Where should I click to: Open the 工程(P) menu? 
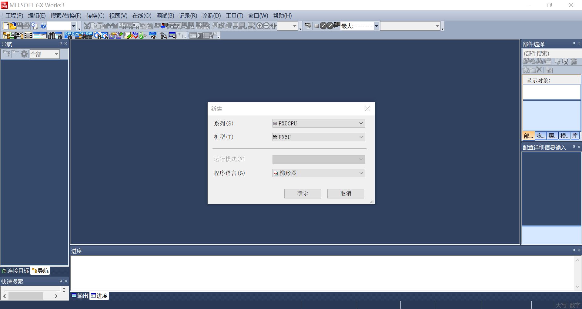click(14, 16)
